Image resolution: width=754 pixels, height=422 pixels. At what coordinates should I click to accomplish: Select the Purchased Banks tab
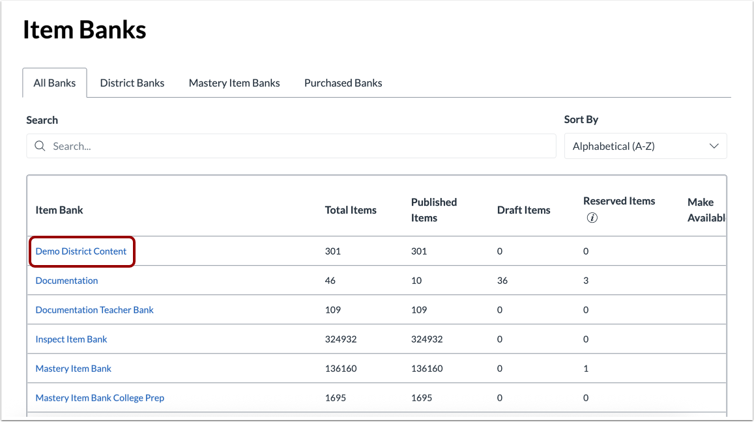point(343,83)
